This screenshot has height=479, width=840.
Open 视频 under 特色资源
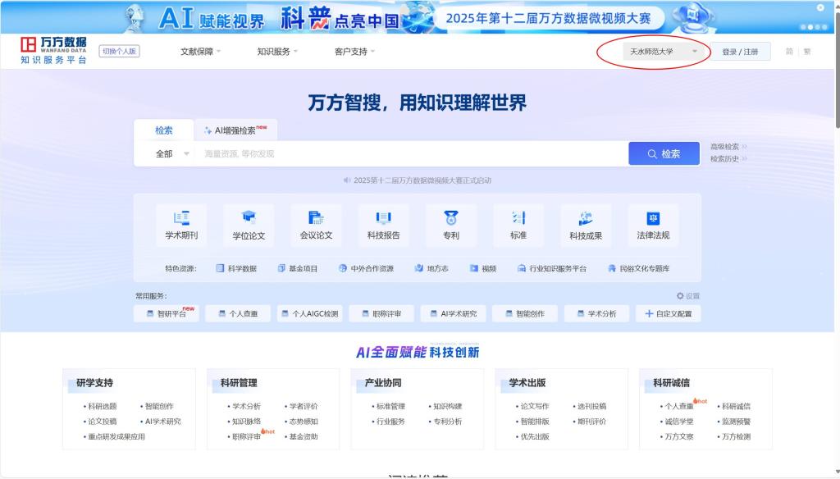click(x=483, y=268)
